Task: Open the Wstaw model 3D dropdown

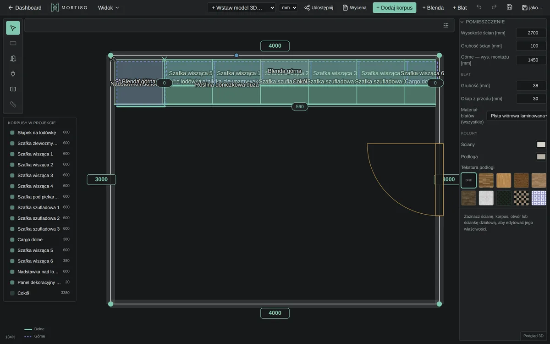Action: pyautogui.click(x=242, y=8)
